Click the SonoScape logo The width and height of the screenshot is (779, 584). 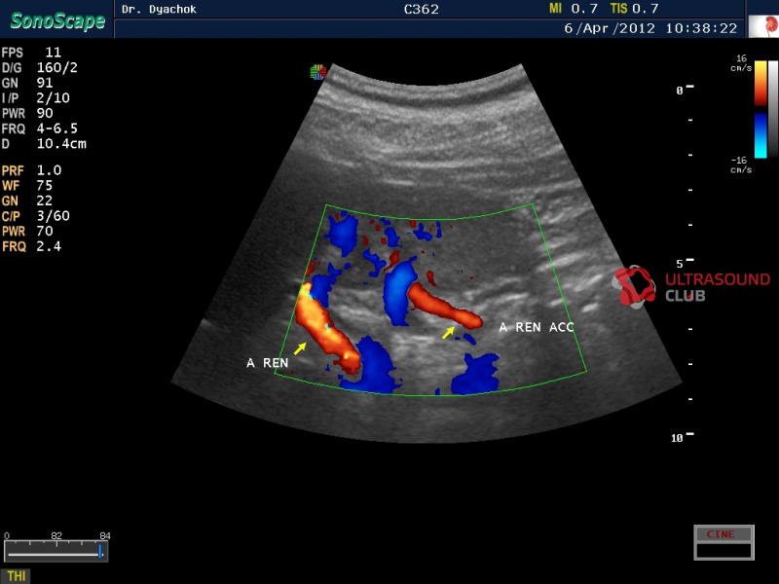tap(57, 20)
